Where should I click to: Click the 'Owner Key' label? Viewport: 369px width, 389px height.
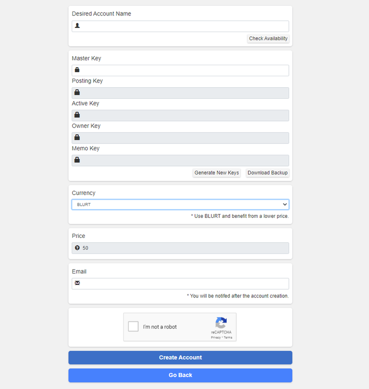point(86,126)
